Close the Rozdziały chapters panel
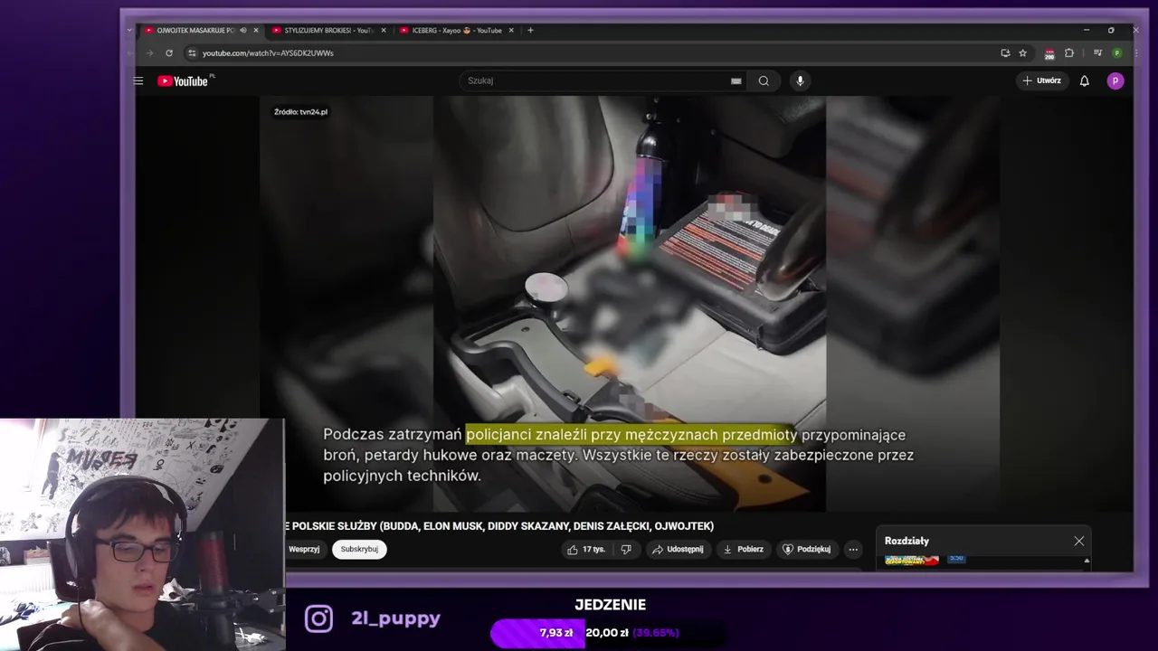Image resolution: width=1158 pixels, height=651 pixels. [x=1079, y=541]
